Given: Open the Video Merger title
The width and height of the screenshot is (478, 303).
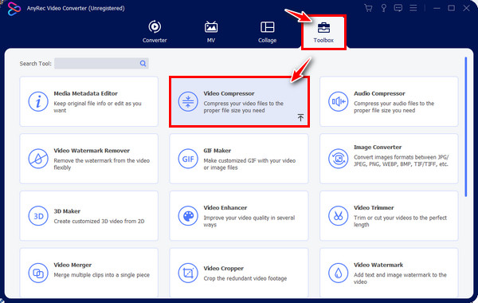Looking at the screenshot, I should tap(72, 265).
